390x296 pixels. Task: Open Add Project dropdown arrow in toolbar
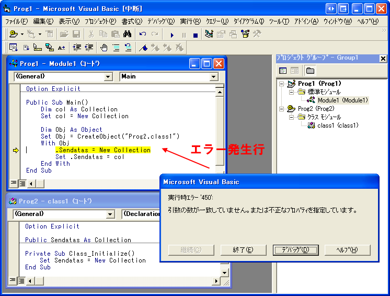click(22, 34)
